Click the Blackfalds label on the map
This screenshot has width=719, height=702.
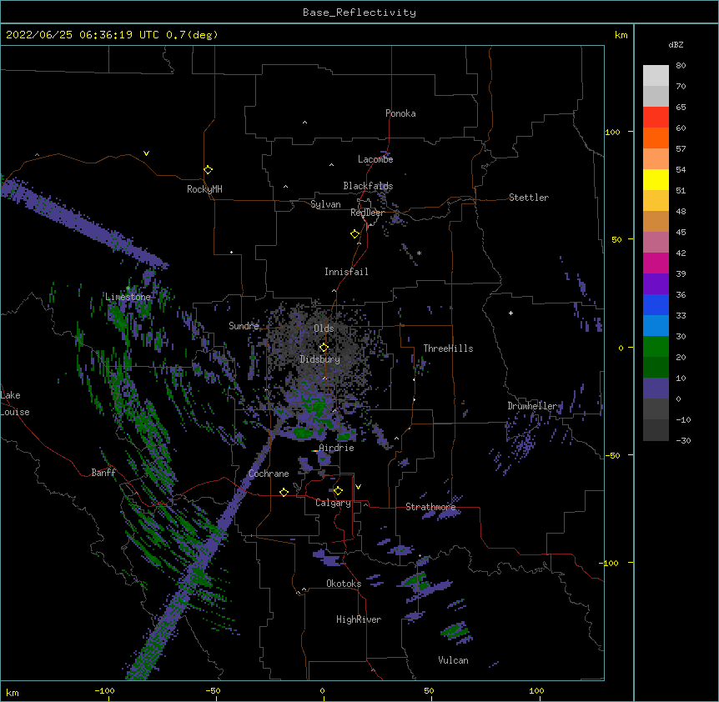click(x=368, y=186)
